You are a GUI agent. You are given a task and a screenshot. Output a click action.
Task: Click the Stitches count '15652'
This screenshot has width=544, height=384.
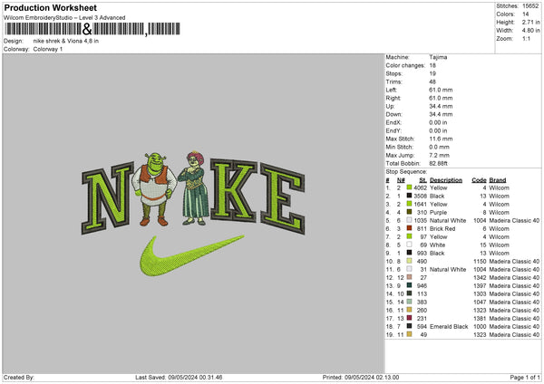pos(530,6)
